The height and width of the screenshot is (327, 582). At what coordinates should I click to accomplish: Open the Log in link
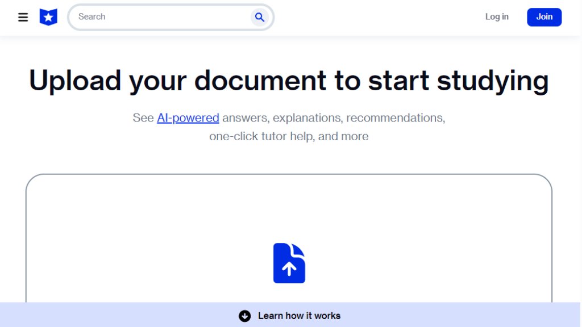497,16
